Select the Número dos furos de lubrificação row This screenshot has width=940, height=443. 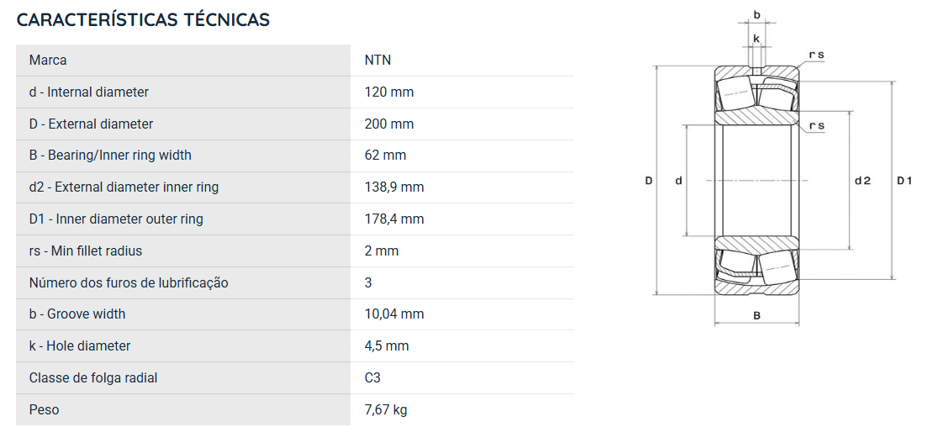pyautogui.click(x=295, y=282)
